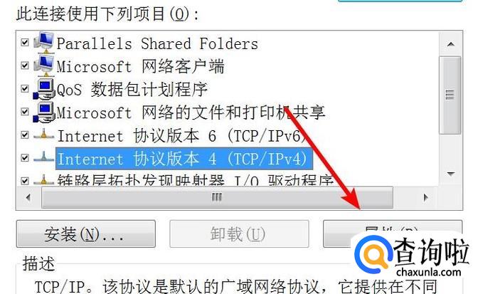
Task: Click the 文件和打印机共享 service icon
Action: point(44,112)
